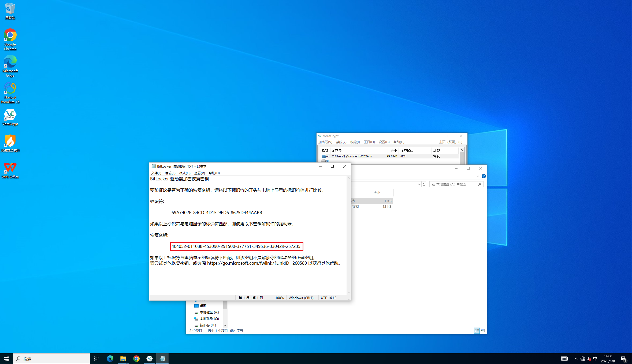Image resolution: width=632 pixels, height=364 pixels.
Task: Launch WPS Office desktop shortcut
Action: [x=10, y=170]
